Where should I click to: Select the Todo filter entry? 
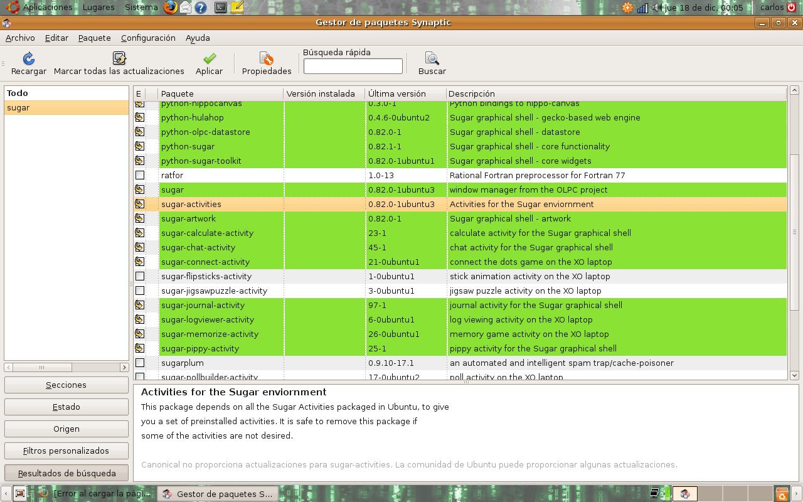click(66, 93)
